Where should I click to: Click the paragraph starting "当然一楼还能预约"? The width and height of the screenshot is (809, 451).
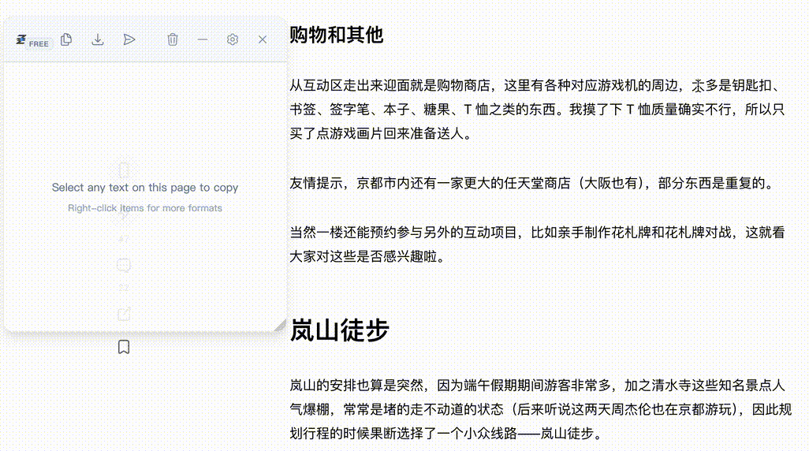[x=537, y=244]
